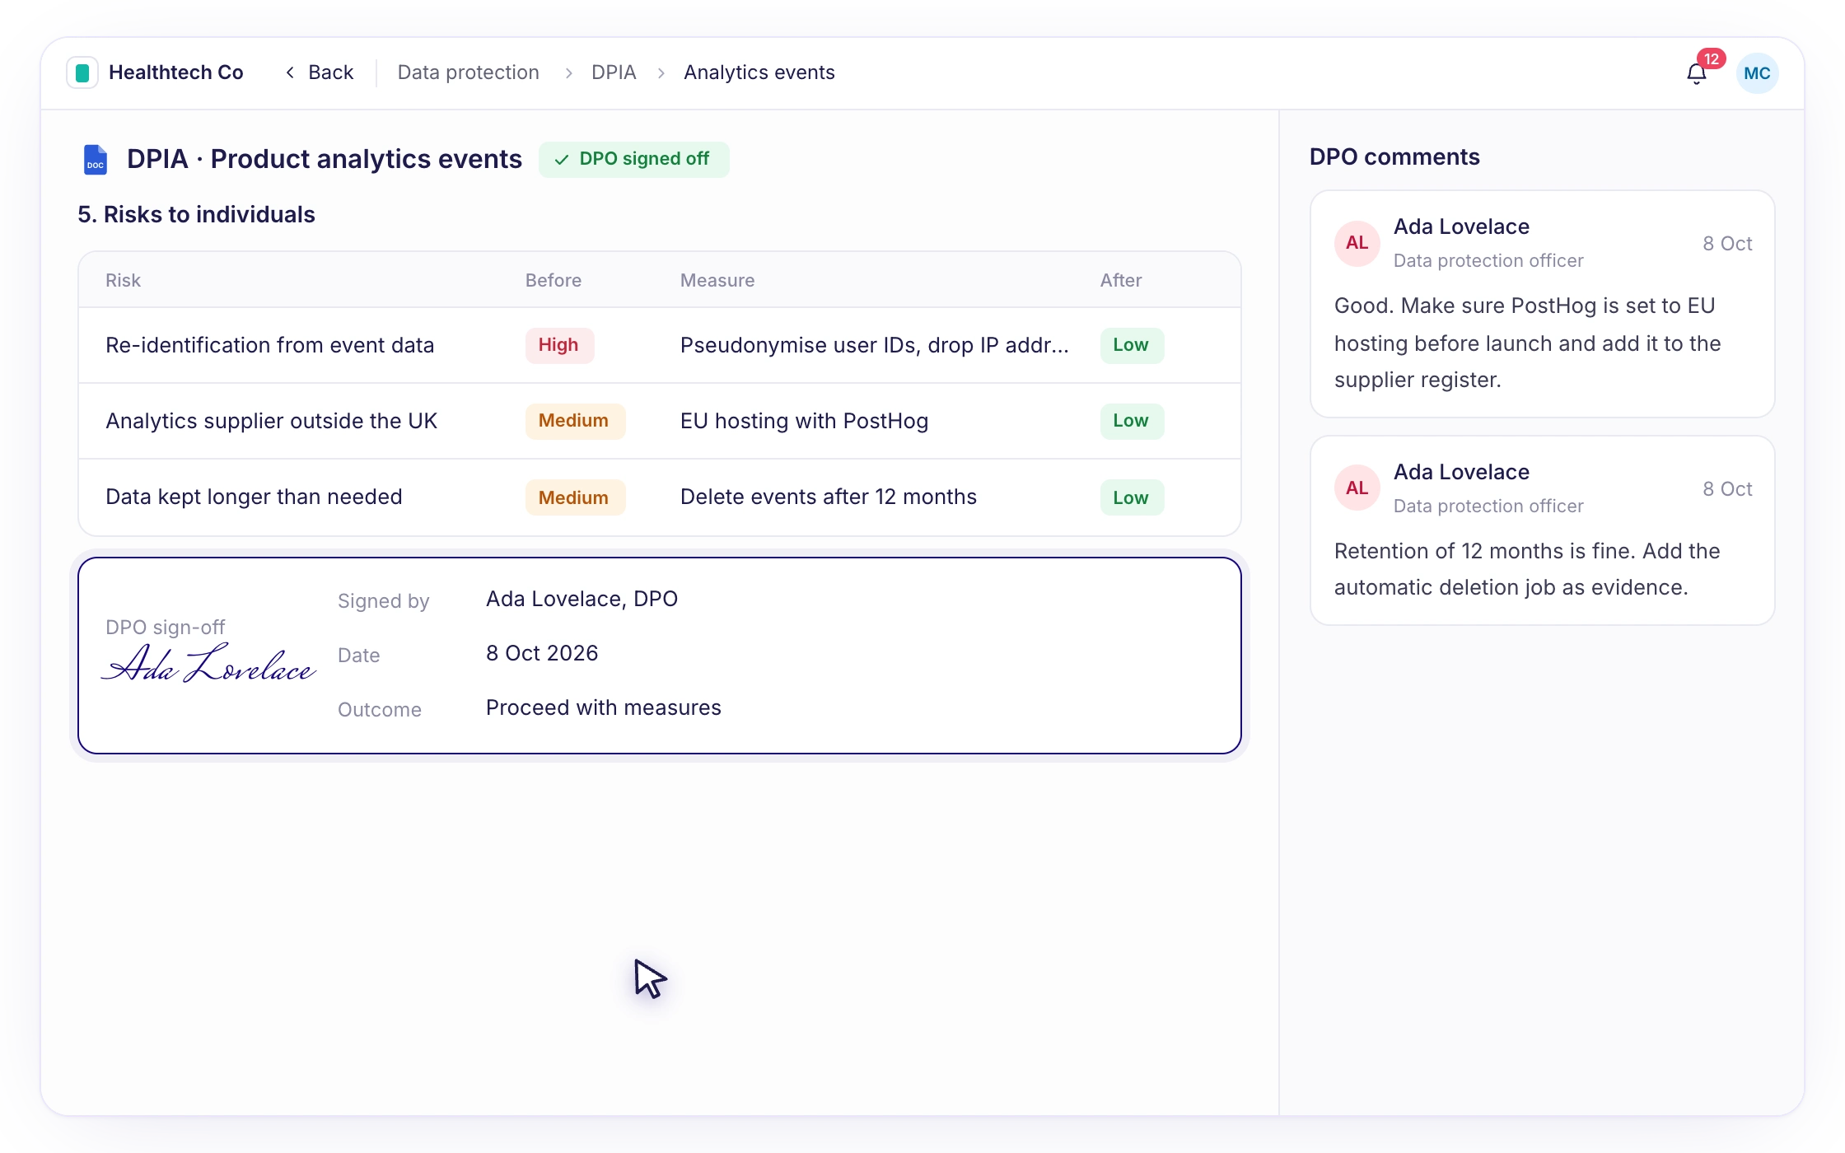This screenshot has height=1153, width=1845.
Task: Click Delete events after 12 months measure
Action: point(829,497)
